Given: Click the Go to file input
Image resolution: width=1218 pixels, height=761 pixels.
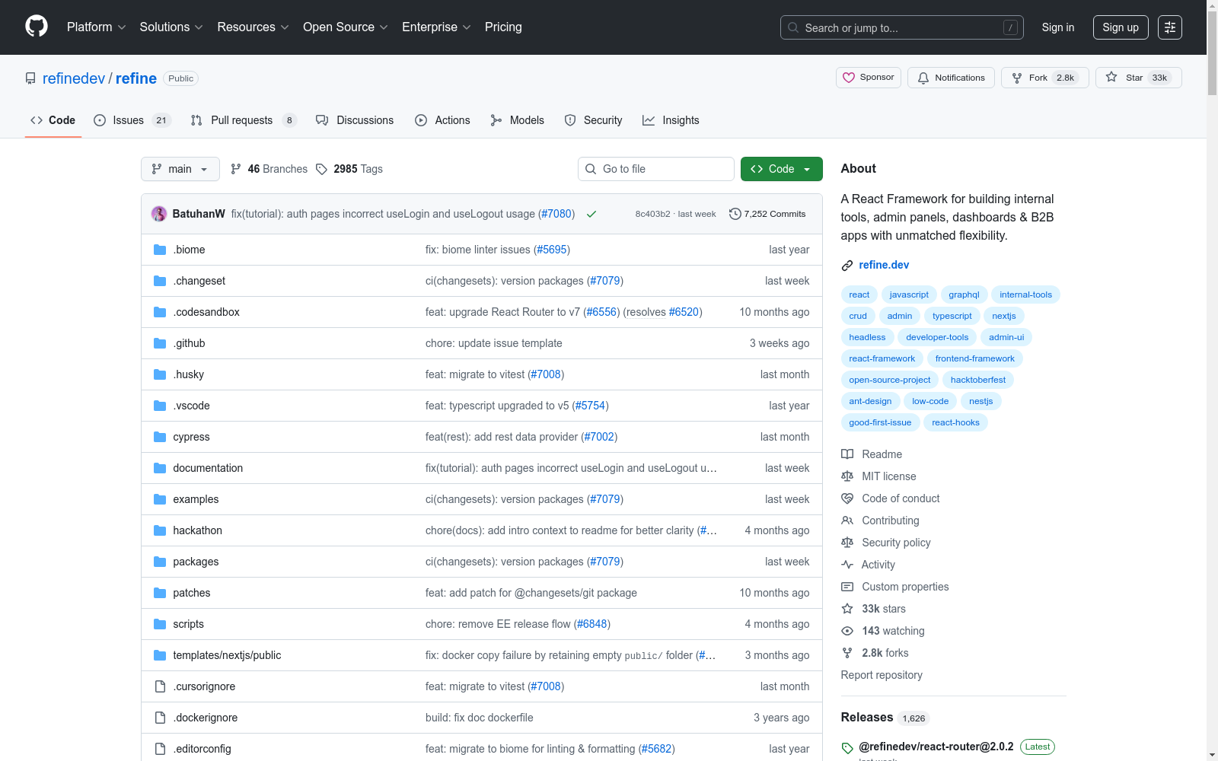Looking at the screenshot, I should [x=656, y=169].
